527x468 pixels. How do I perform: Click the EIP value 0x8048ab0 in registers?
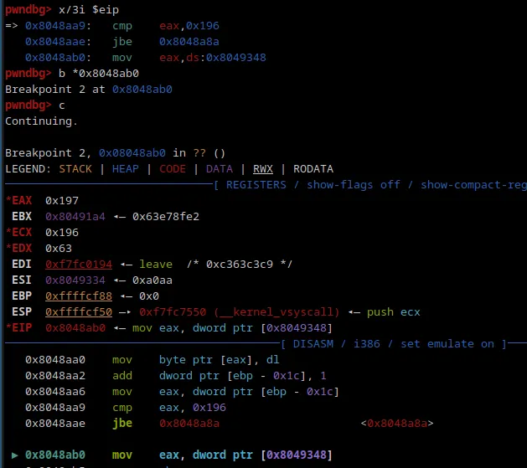point(75,327)
